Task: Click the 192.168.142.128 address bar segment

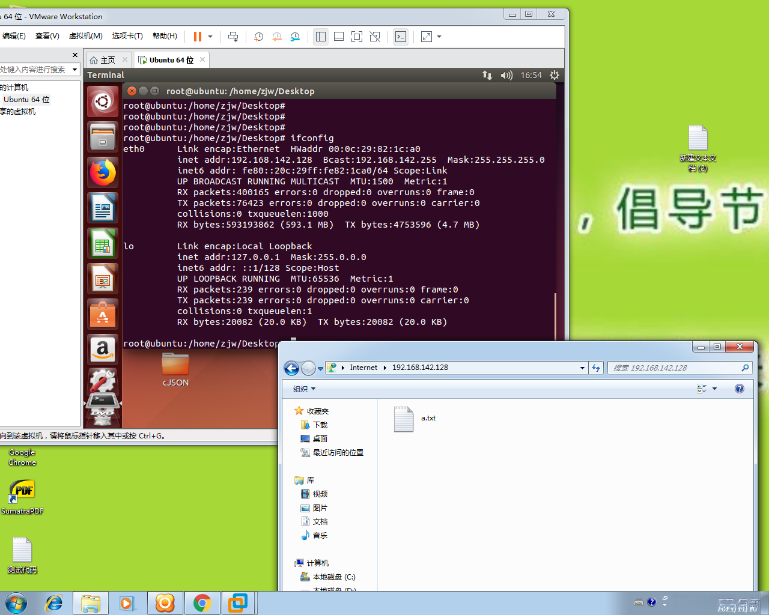Action: coord(420,368)
